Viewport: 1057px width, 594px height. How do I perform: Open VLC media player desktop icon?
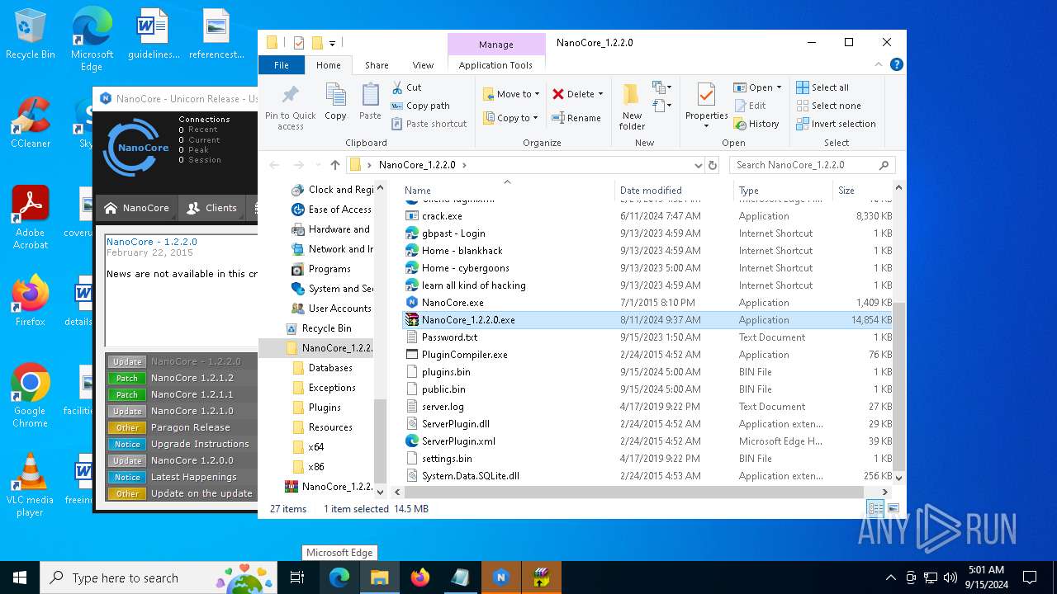pos(31,485)
